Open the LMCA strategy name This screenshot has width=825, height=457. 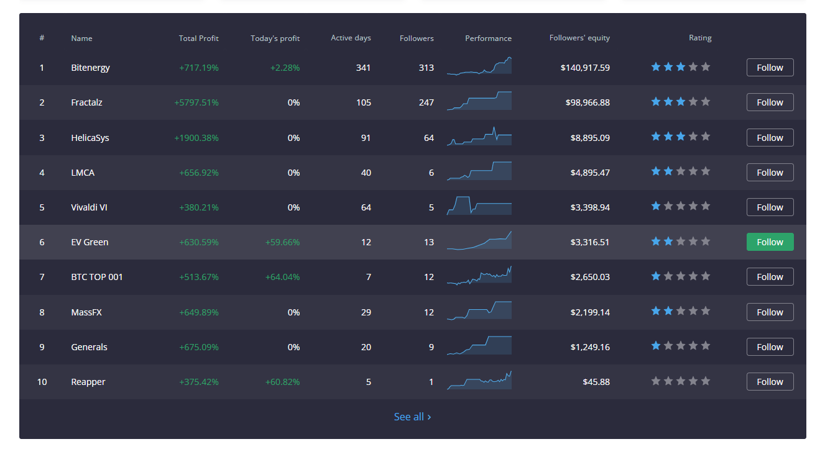(x=83, y=173)
